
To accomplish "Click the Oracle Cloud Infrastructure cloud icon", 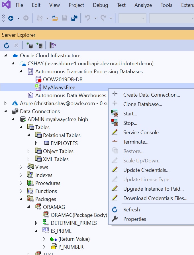I will tap(15, 56).
